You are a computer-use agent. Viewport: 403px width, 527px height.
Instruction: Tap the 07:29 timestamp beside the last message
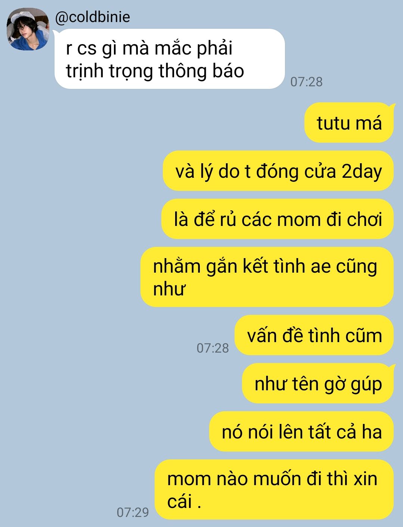coord(133,512)
